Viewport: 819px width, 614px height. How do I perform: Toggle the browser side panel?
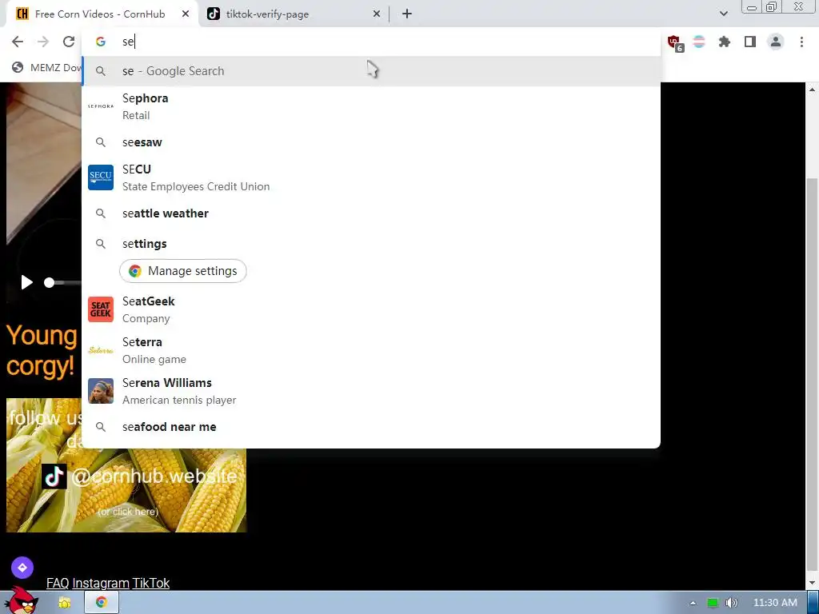[750, 42]
